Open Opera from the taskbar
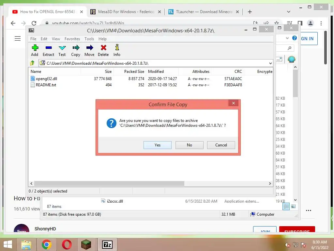 tap(67, 244)
